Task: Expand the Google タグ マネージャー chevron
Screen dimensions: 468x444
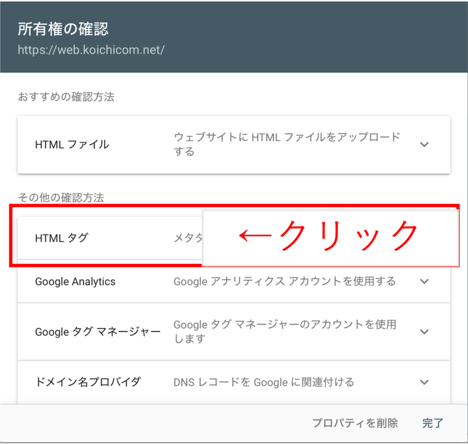Action: click(x=424, y=332)
